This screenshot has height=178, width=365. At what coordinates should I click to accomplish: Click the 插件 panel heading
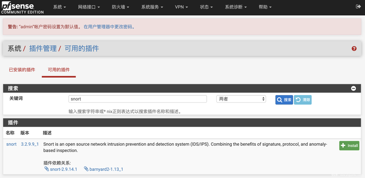click(x=13, y=122)
